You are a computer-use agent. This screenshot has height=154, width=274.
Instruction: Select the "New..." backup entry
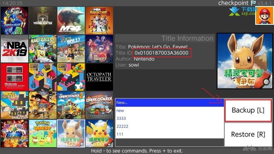(x=170, y=103)
